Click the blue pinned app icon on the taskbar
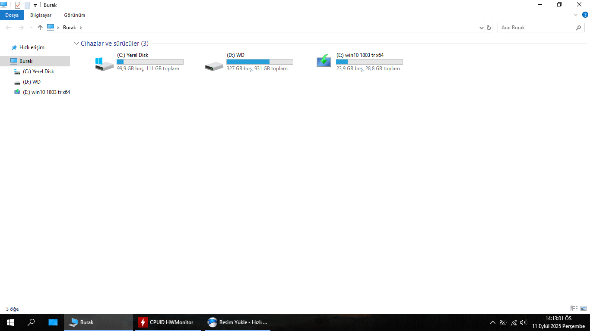 click(x=53, y=322)
